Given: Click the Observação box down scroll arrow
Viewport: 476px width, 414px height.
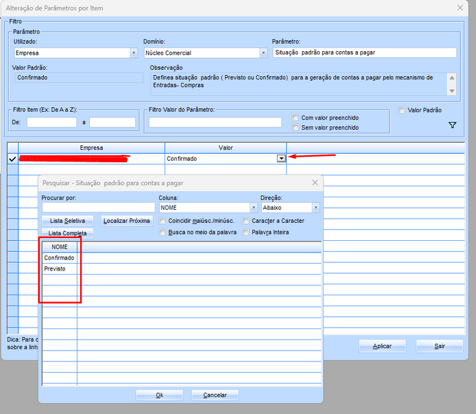Looking at the screenshot, I should (x=452, y=91).
